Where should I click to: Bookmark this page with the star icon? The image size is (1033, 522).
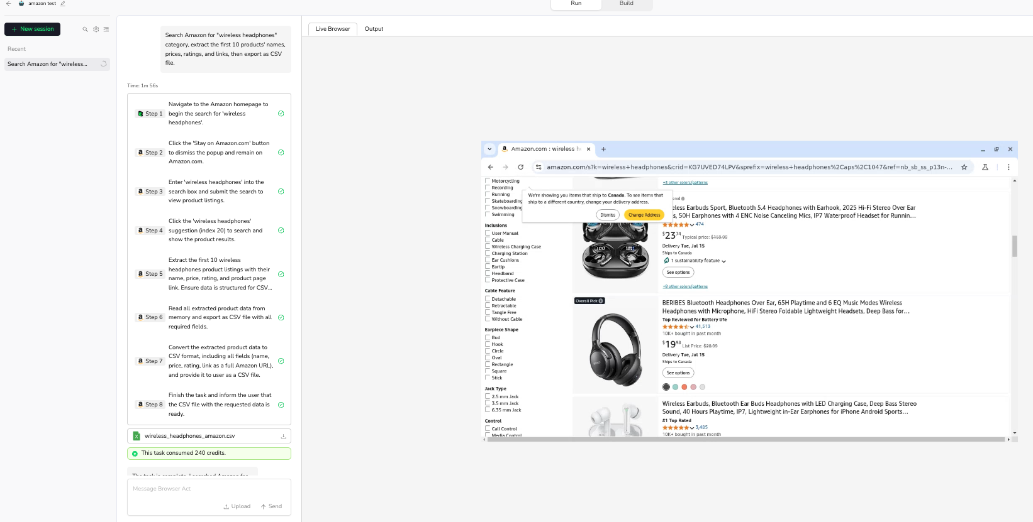964,167
